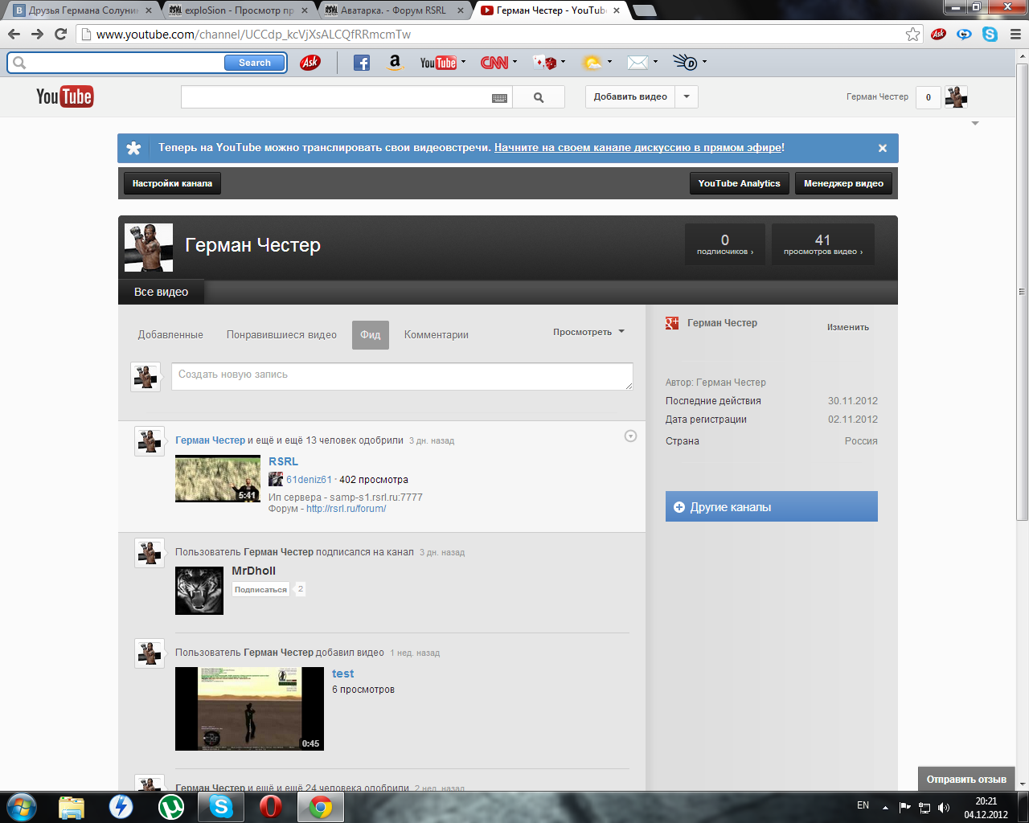Click the Создать новую запись text field
1029x823 pixels.
[x=402, y=376]
